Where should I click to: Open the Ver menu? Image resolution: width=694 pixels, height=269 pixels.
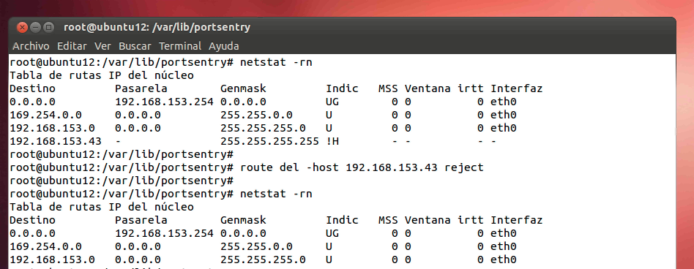pyautogui.click(x=102, y=46)
